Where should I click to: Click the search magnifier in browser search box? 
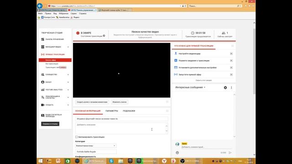[238, 6]
